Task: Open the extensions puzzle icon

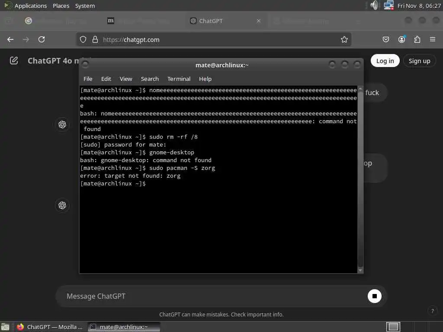Action: [x=417, y=39]
